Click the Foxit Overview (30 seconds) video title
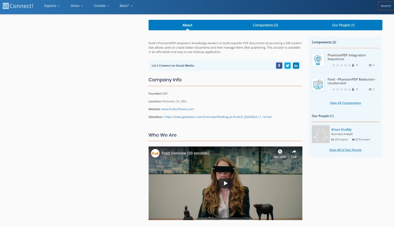This screenshot has width=394, height=227. click(185, 153)
